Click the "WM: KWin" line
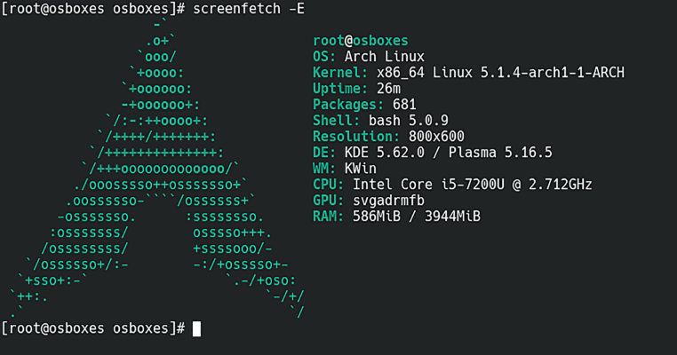677x355 pixels. point(347,169)
